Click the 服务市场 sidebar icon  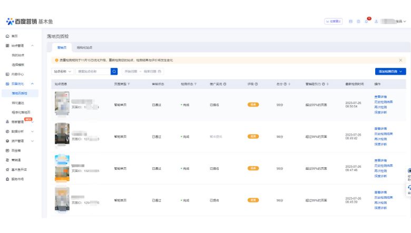[x=7, y=179]
